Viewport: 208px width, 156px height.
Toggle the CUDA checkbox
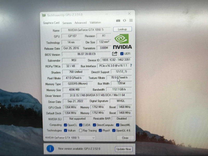[81, 125]
